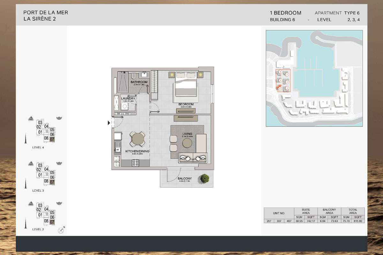383x255 pixels.
Task: Select highlighted unit 07 on Level 4
Action: tap(52, 139)
